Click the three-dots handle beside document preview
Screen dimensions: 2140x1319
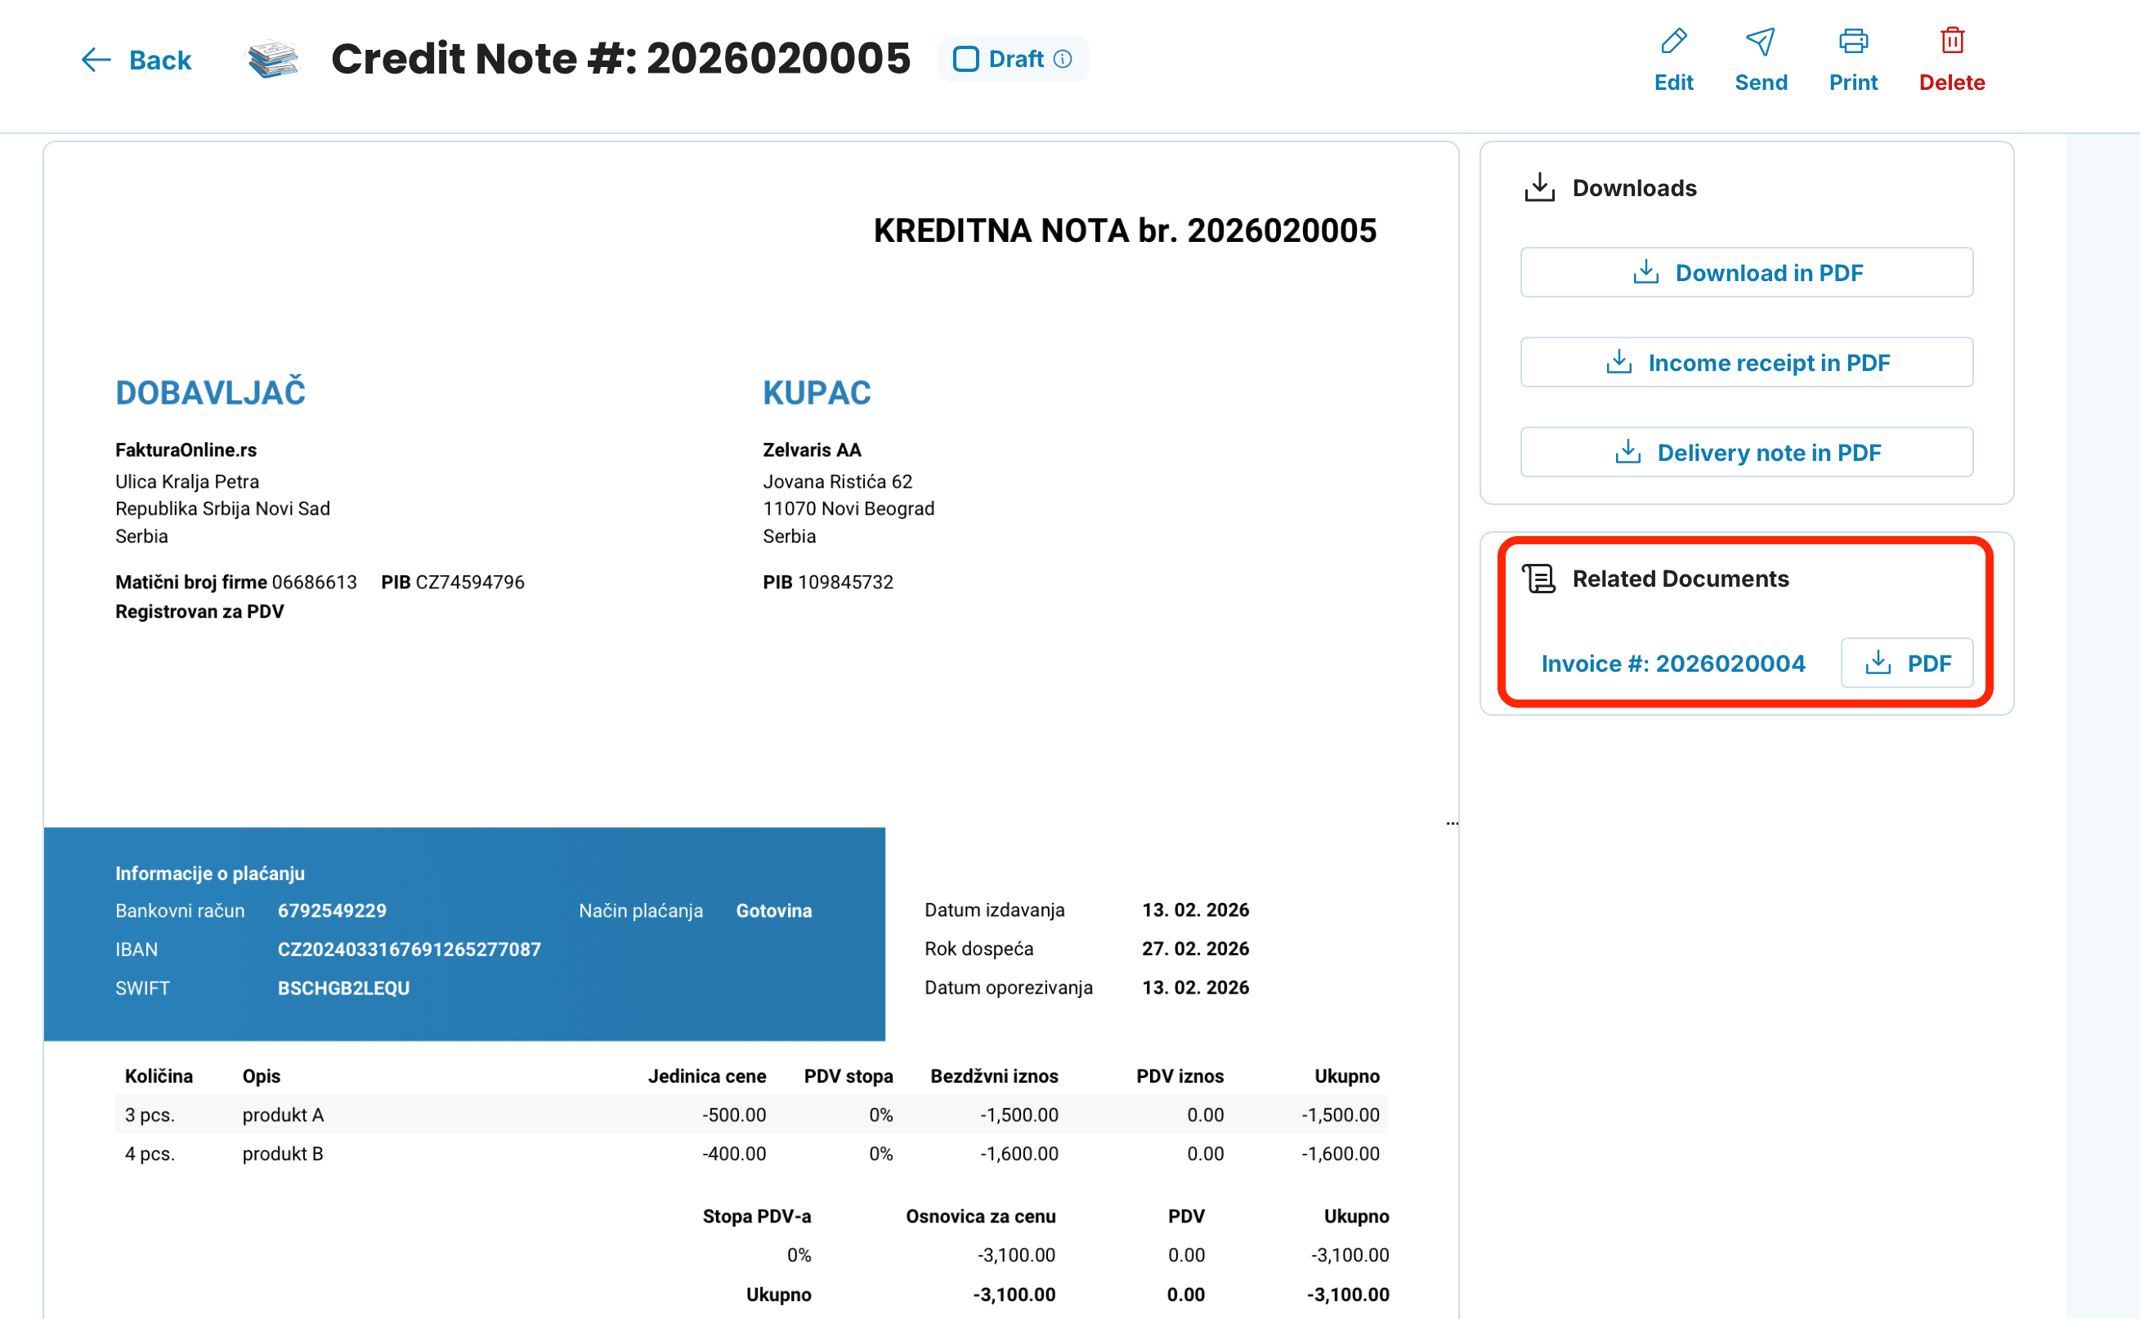(x=1452, y=824)
